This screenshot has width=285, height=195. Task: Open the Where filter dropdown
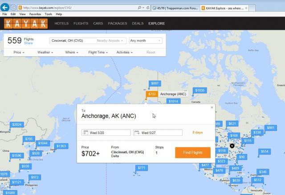pos(72,53)
